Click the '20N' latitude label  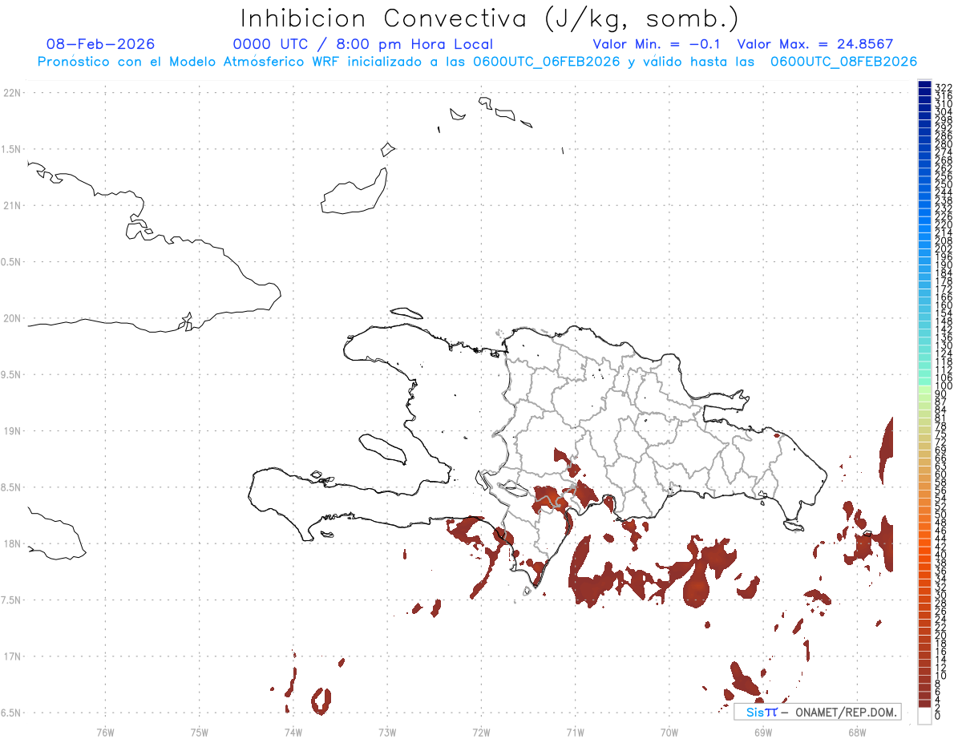click(12, 318)
